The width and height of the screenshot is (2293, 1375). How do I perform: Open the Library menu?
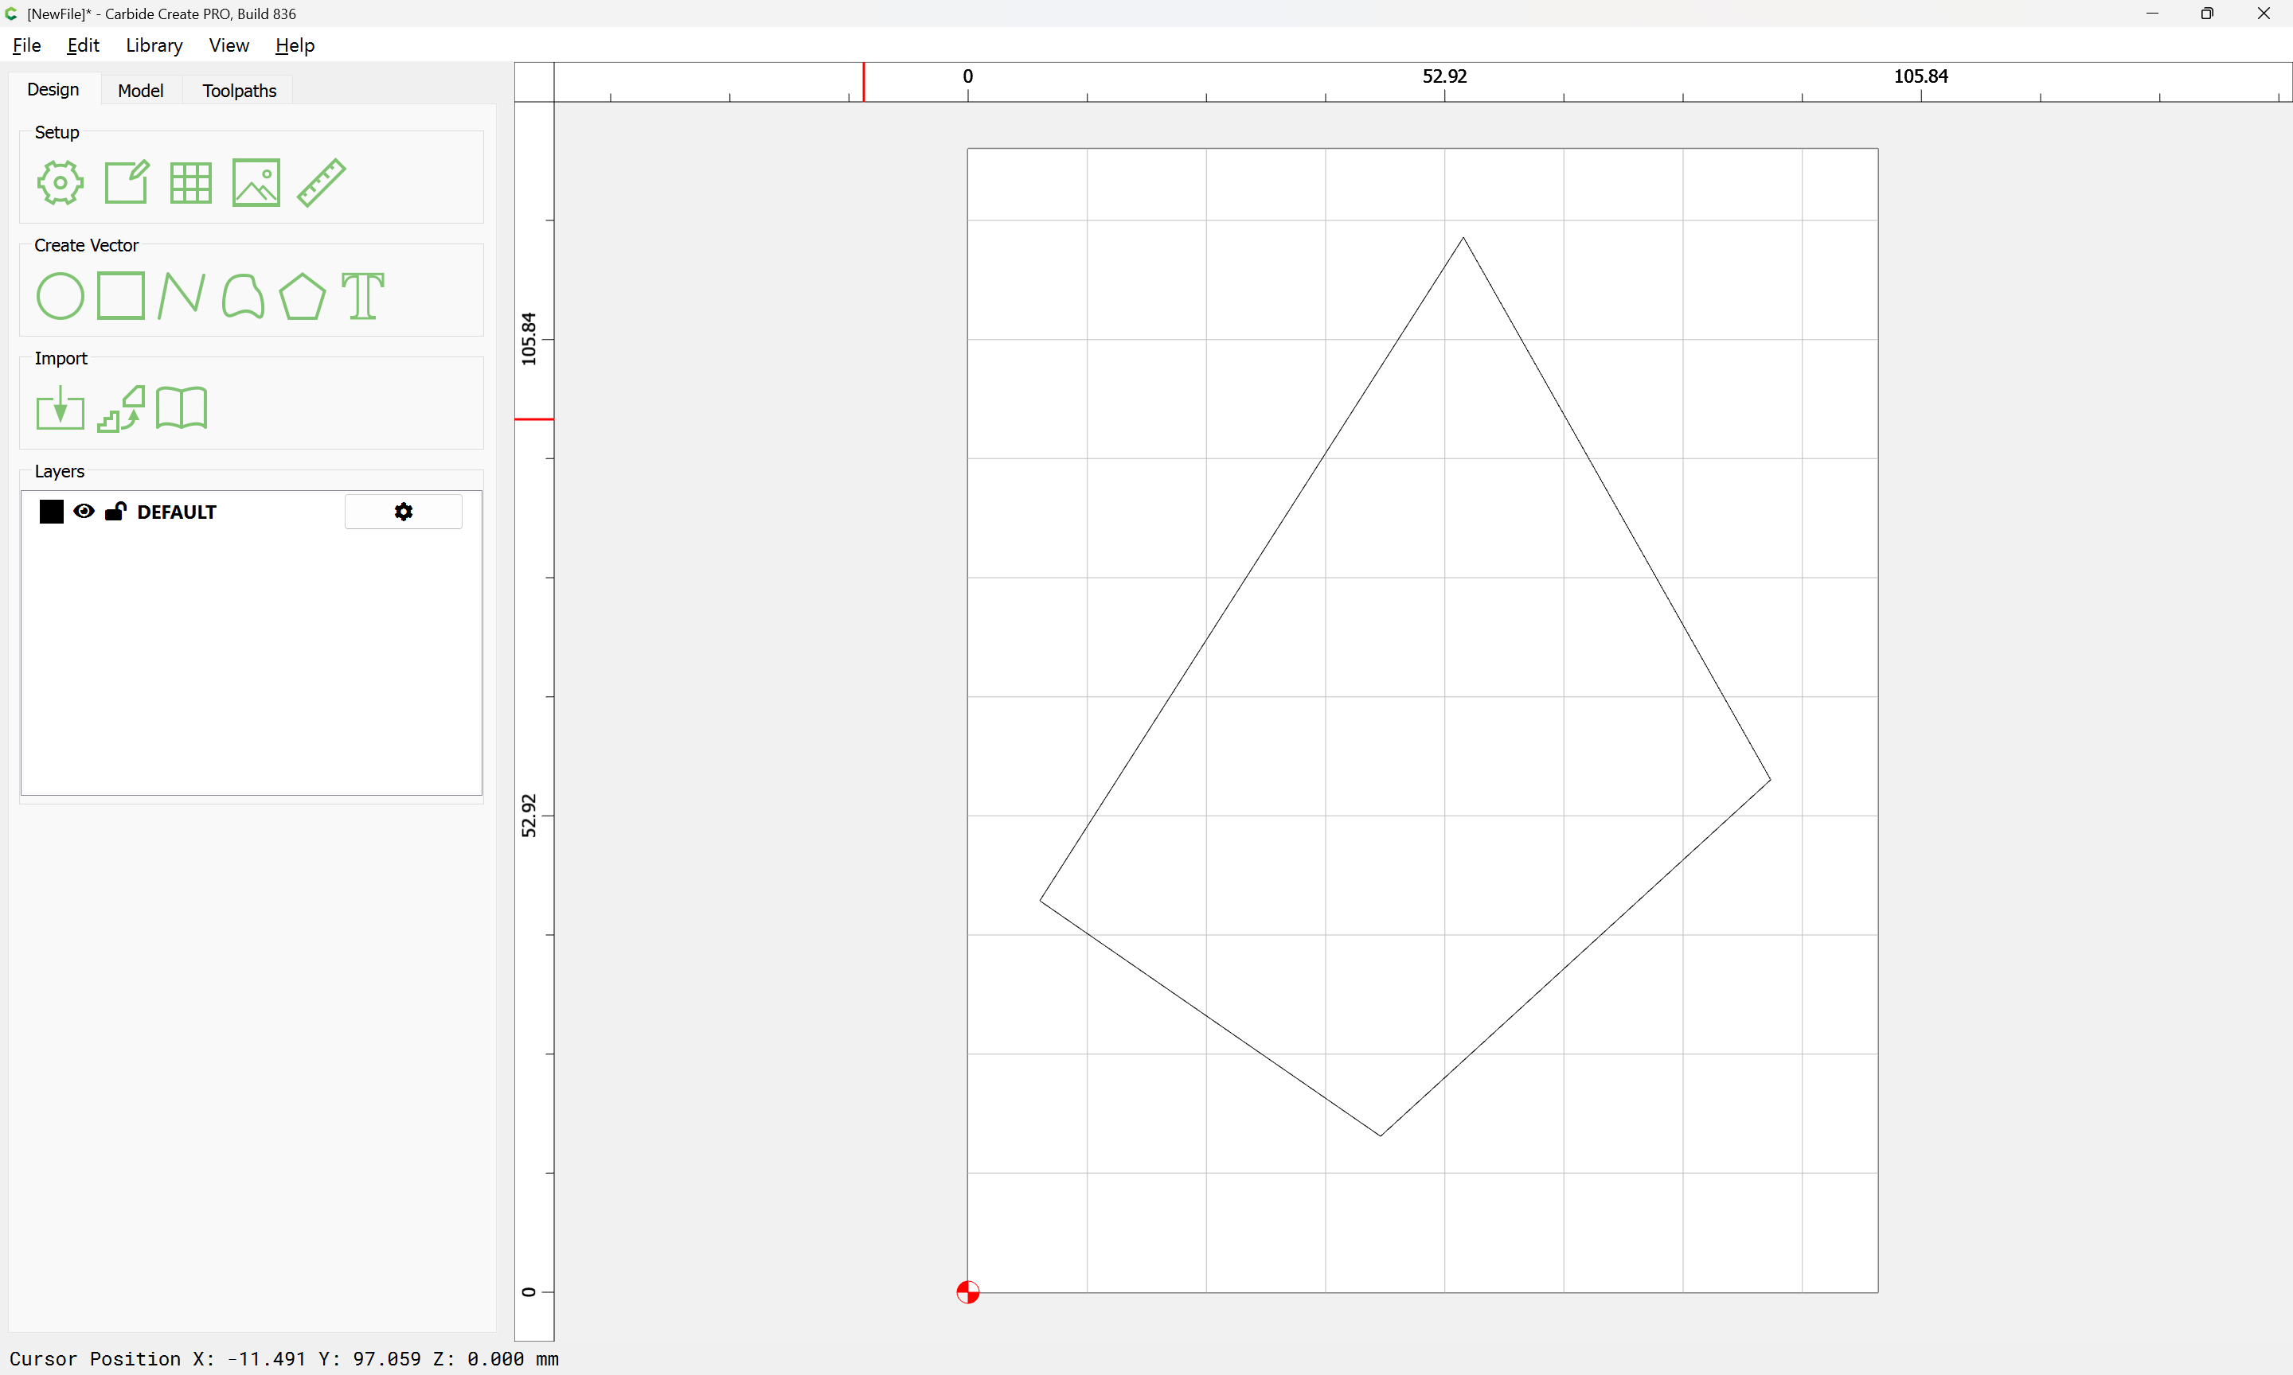point(154,45)
